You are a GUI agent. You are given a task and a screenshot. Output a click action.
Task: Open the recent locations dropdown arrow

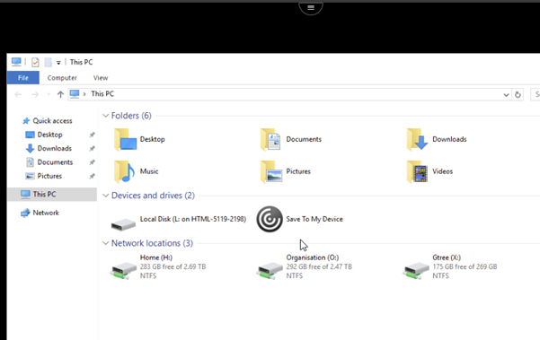(49, 94)
